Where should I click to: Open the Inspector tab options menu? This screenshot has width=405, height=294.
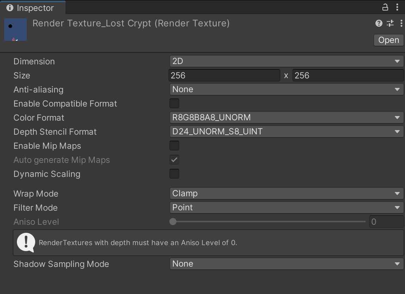pos(398,7)
